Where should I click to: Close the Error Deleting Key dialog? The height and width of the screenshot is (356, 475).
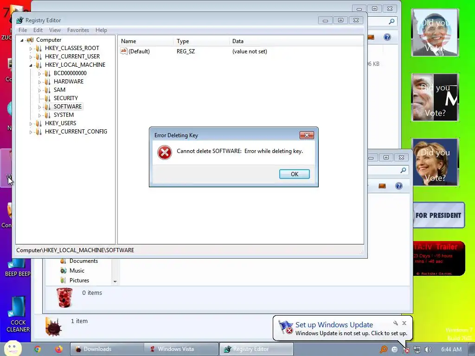(307, 135)
